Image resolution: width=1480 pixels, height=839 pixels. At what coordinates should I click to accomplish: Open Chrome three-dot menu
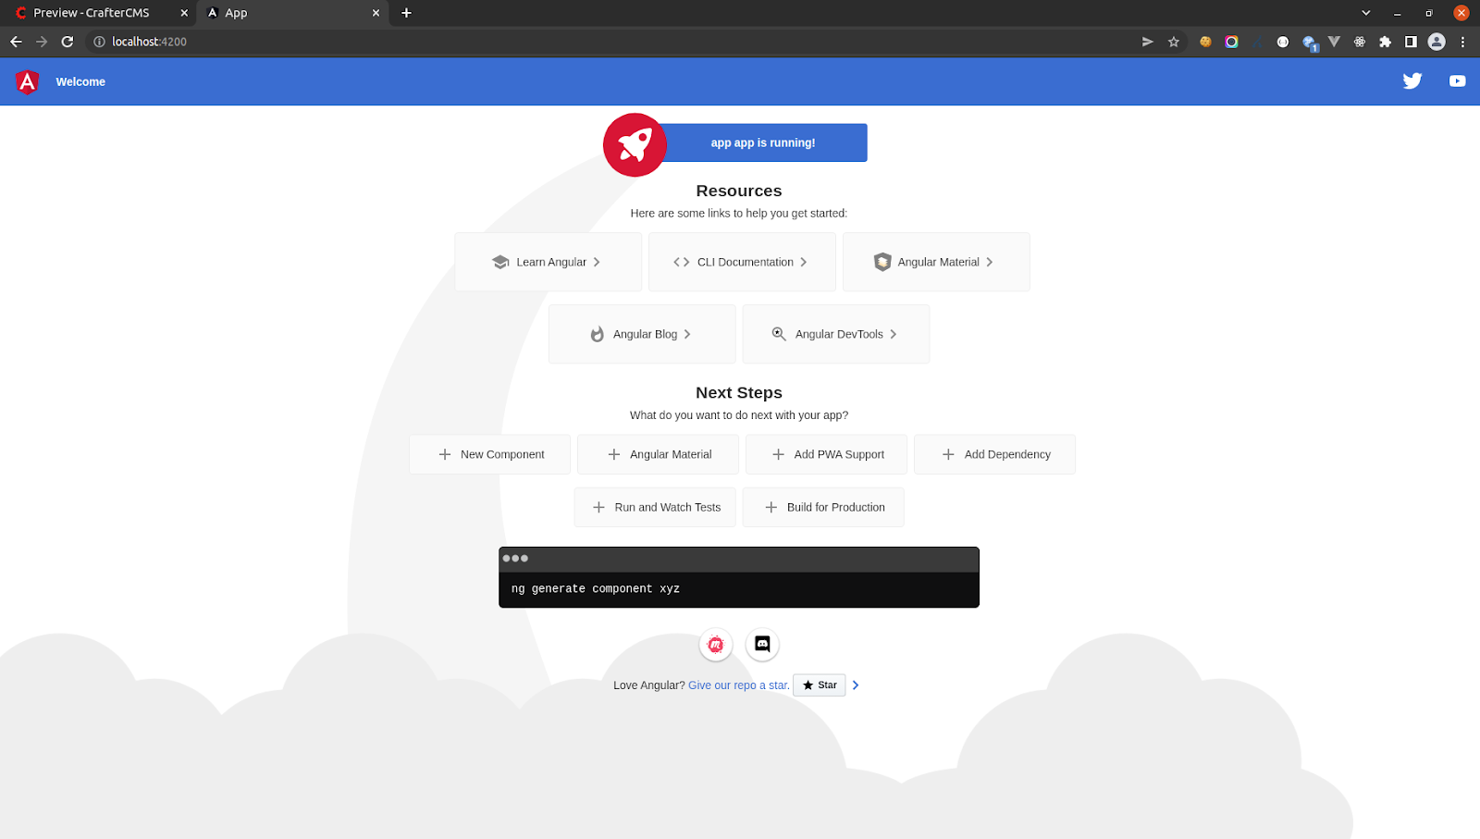[x=1462, y=42]
